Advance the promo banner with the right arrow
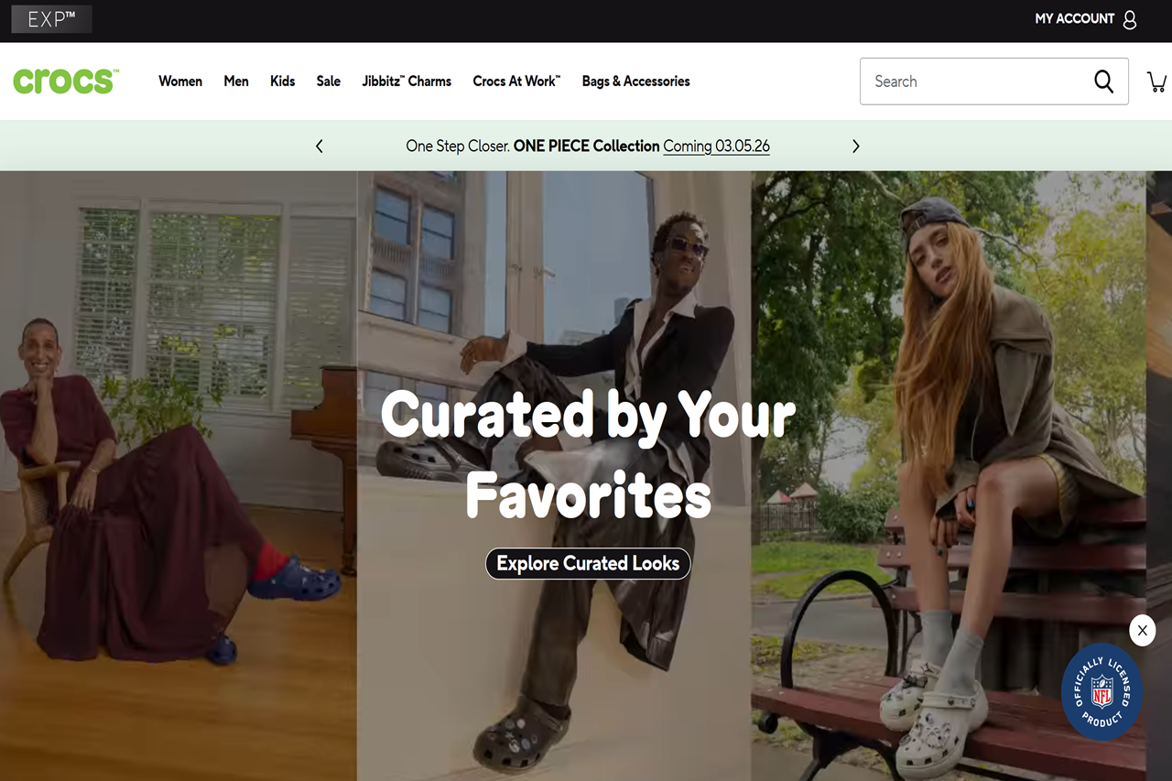The height and width of the screenshot is (781, 1172). pos(855,146)
